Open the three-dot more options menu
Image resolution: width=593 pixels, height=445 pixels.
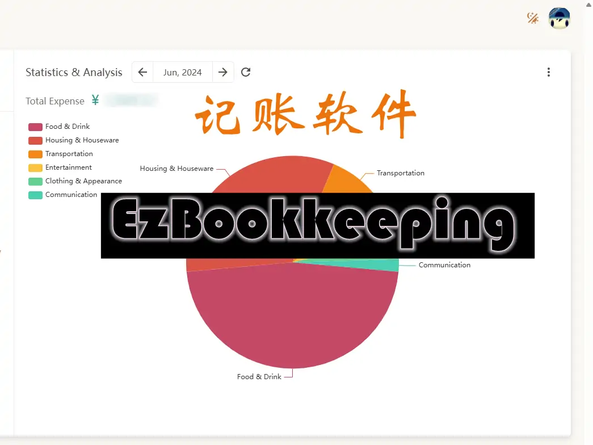pos(548,72)
